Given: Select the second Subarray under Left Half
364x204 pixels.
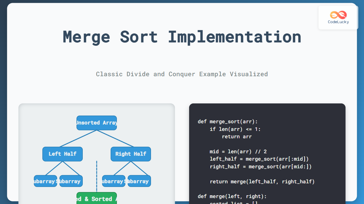Looking at the screenshot, I should (x=71, y=181).
